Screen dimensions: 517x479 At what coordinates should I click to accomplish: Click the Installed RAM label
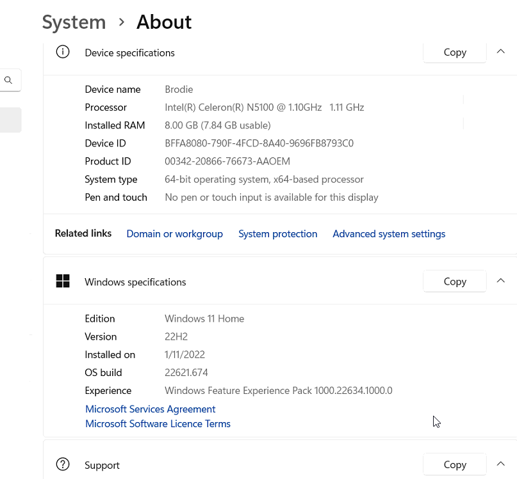click(115, 125)
